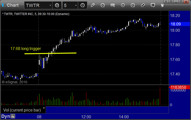Click the 14:00 time axis label
This screenshot has height=120, width=191.
coord(124,117)
